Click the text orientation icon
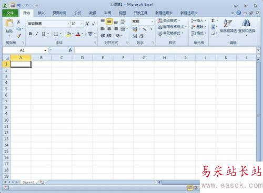Viewport: 263px width, 193px height. [x=118, y=36]
